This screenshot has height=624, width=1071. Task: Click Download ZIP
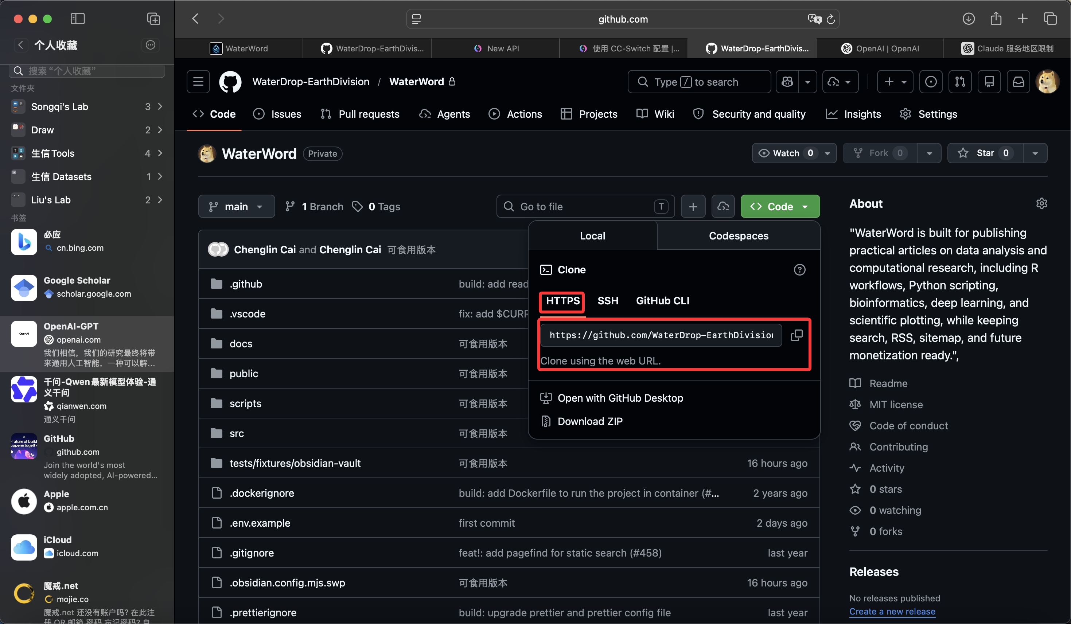[589, 421]
